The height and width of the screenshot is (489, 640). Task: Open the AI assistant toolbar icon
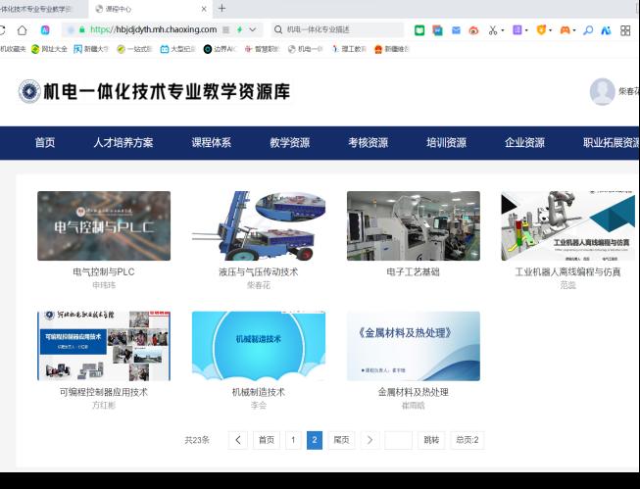(x=606, y=30)
